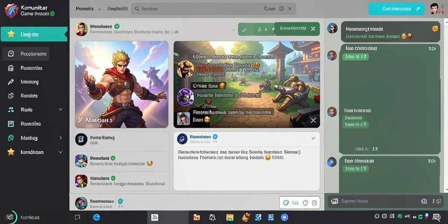Focus the top search field

coord(213,9)
